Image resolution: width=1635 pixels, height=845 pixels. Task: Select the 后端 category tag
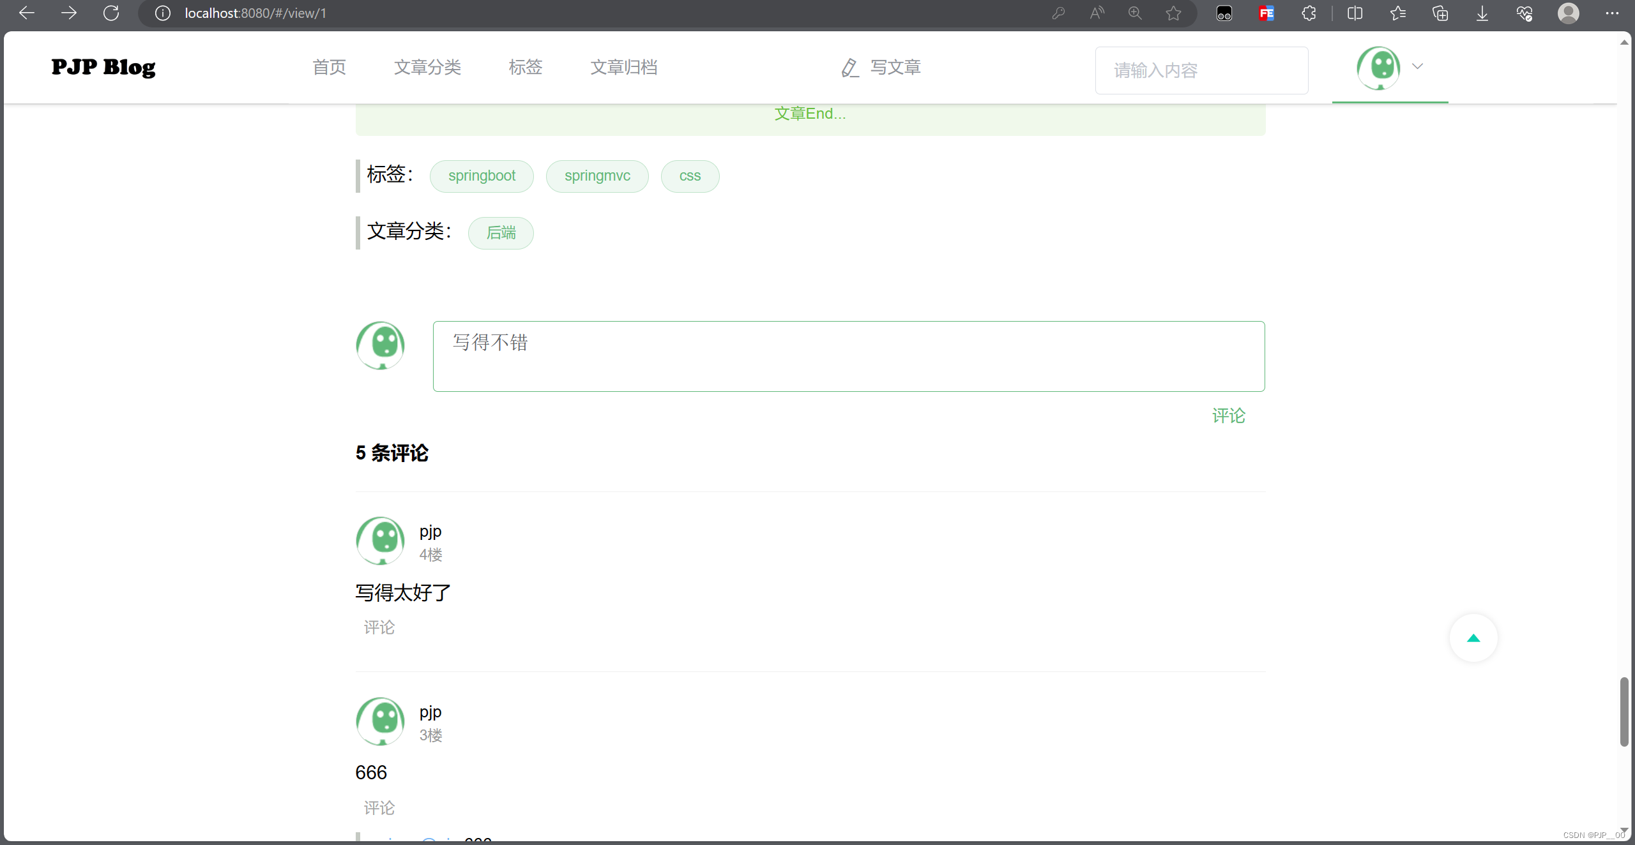501,233
